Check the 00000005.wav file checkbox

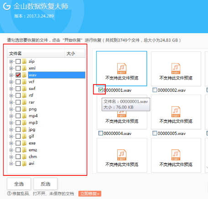click(155, 133)
